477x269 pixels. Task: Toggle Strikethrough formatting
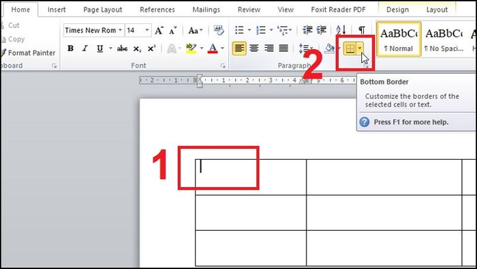tap(122, 48)
